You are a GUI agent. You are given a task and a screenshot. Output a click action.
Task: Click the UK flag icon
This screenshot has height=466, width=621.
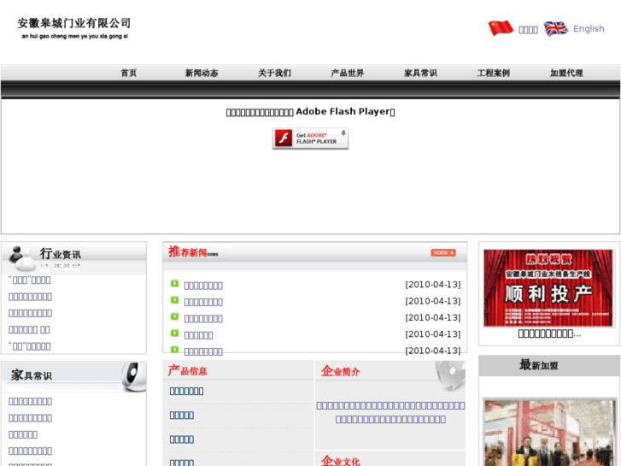point(555,28)
